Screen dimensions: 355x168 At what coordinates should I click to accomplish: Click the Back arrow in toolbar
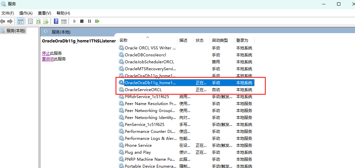click(x=3, y=21)
